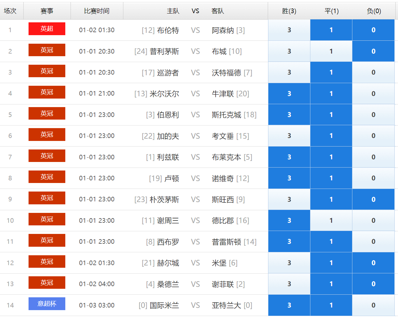Toggle draw (1) for 普利茅斯 vs 布城
This screenshot has height=319, width=398.
click(x=331, y=51)
